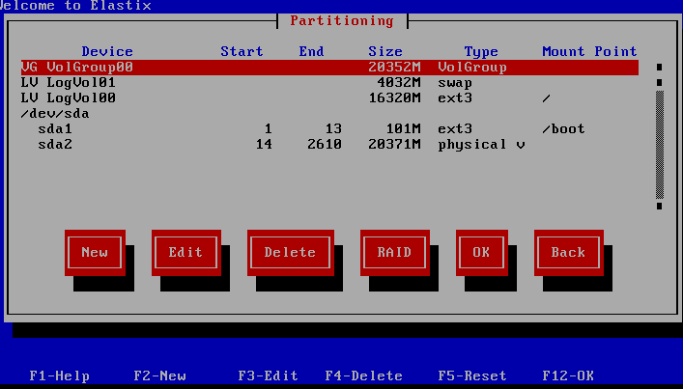Screen dimensions: 683x389
Task: Select the LV LogVol00 ext3 row
Action: (x=329, y=97)
